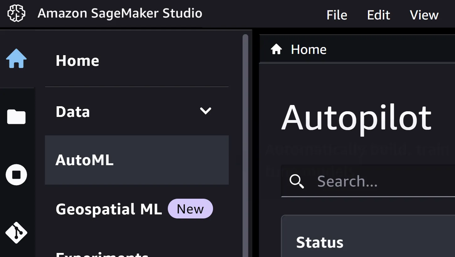Open the Edit menu
This screenshot has height=257, width=455.
point(378,15)
